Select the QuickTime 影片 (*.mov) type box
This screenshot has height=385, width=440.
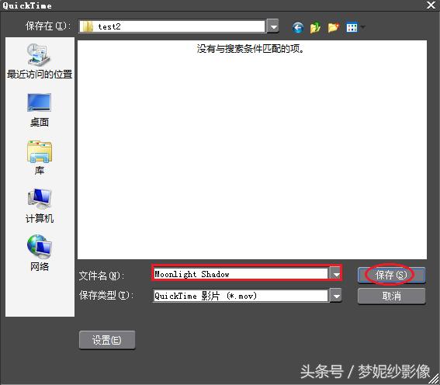click(x=241, y=296)
